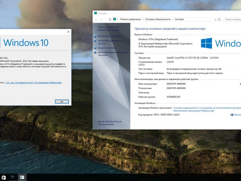Select the Система breadcrumb segment
The height and width of the screenshot is (181, 241).
click(179, 19)
